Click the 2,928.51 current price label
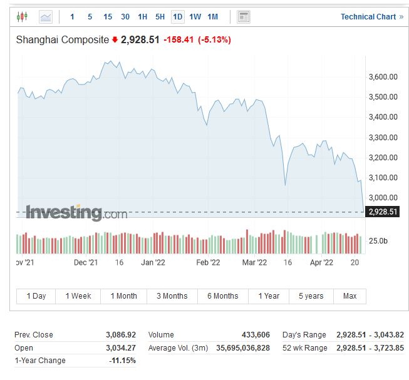Image resolution: width=409 pixels, height=380 pixels. [x=383, y=212]
